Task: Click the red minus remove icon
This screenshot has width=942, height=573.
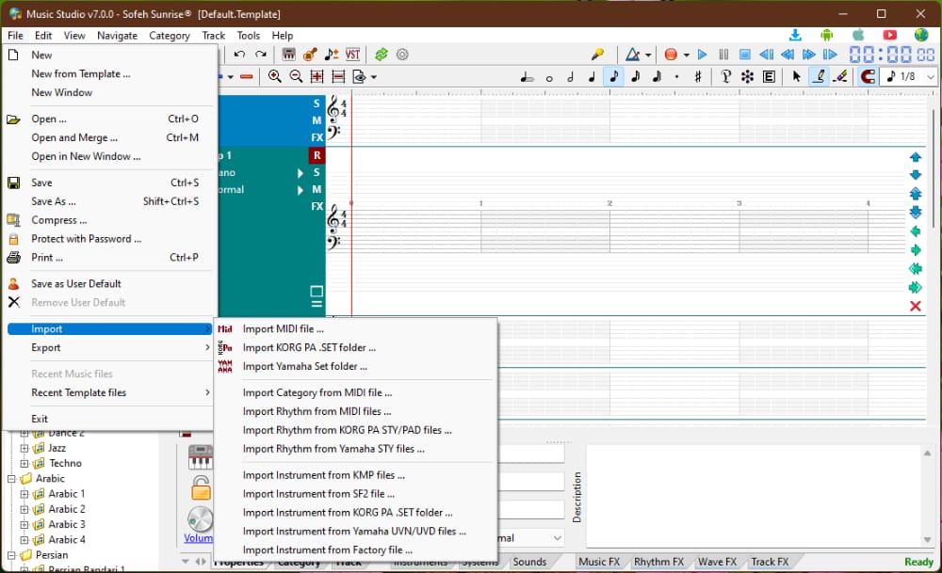Action: (246, 77)
